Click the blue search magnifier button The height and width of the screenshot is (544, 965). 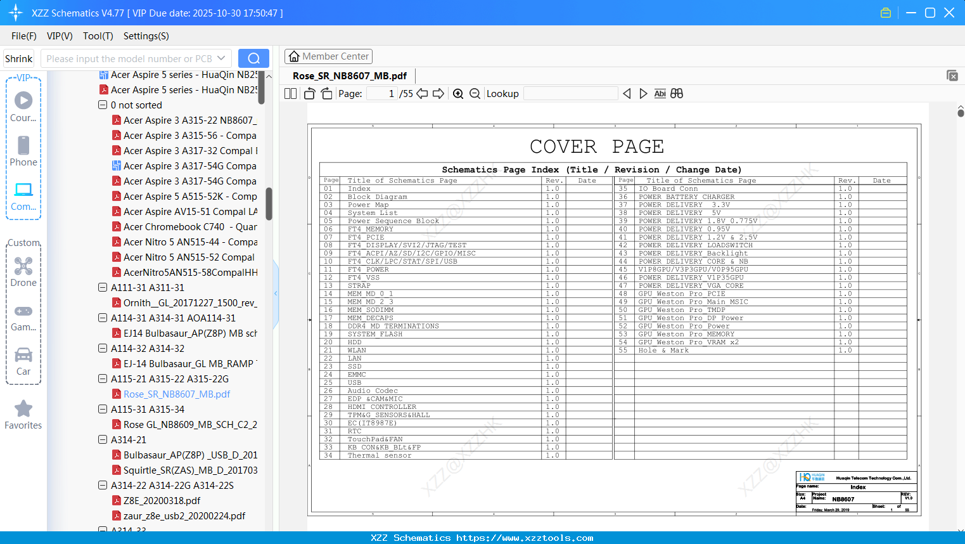253,58
